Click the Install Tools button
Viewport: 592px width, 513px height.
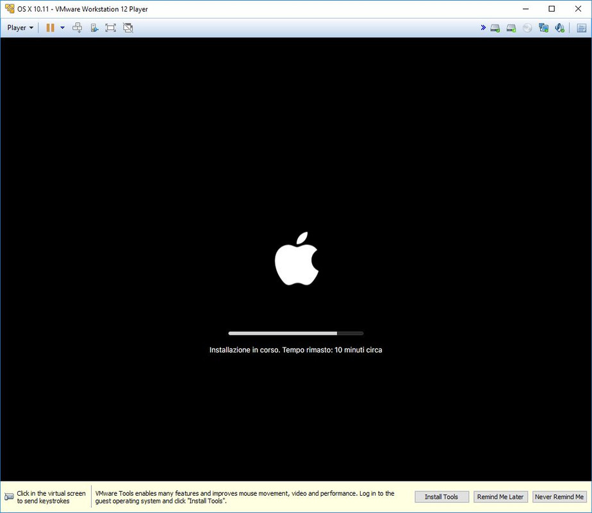pos(441,497)
